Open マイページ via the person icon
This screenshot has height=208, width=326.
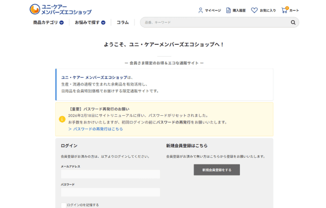[201, 10]
